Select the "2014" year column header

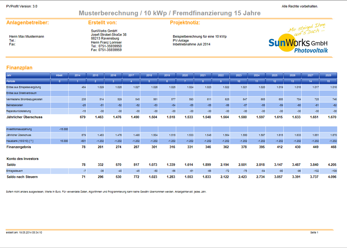78,75
